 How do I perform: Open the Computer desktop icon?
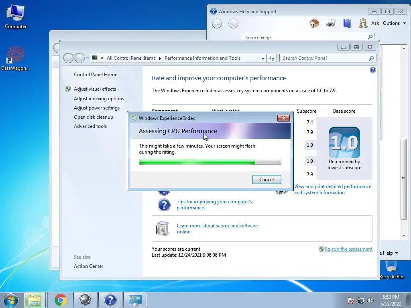click(16, 16)
